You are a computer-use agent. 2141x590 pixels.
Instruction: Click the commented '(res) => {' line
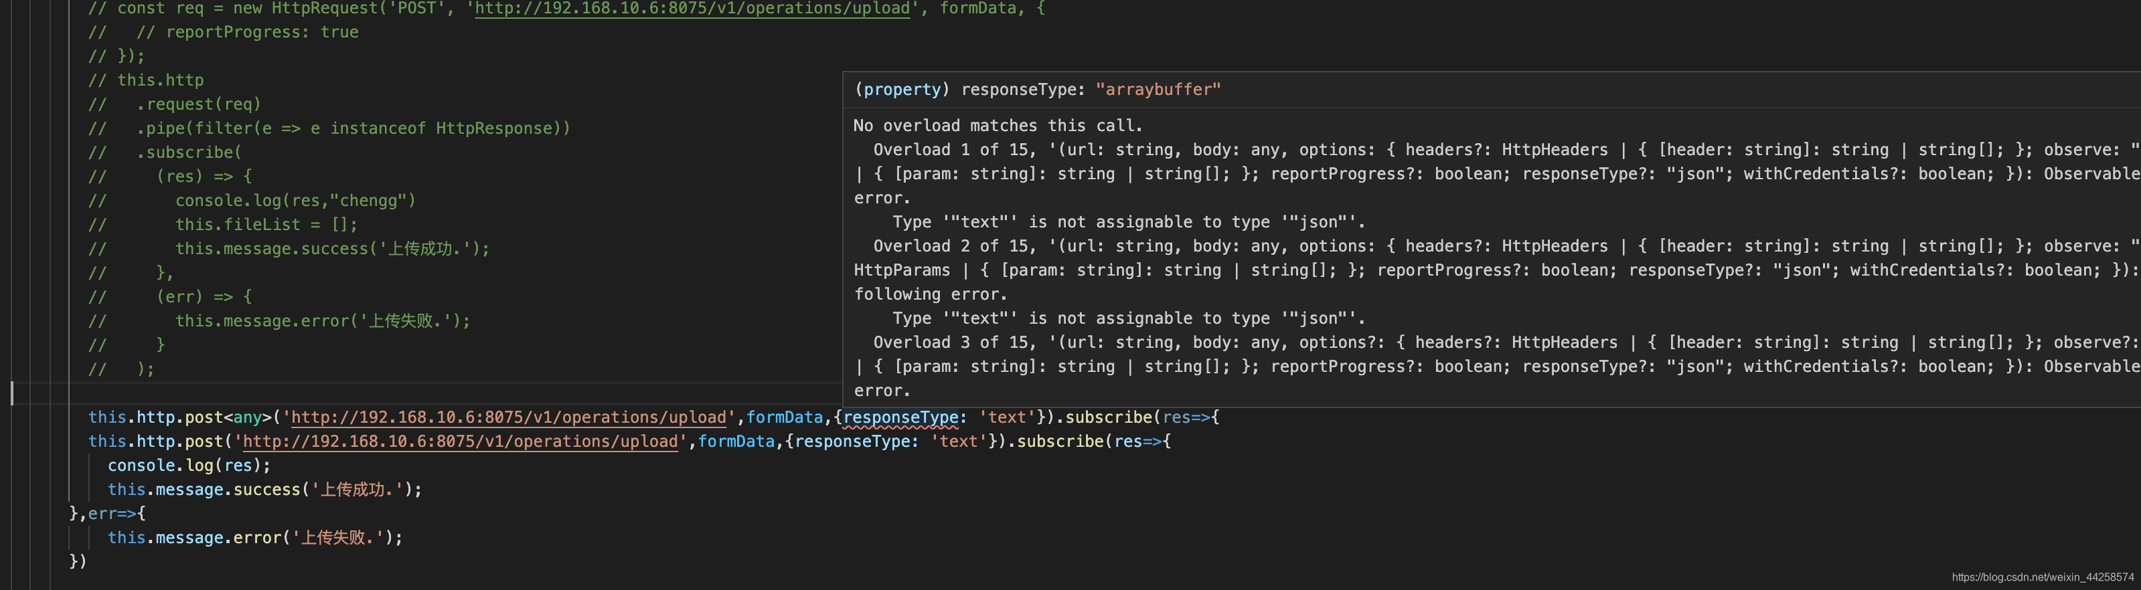[x=170, y=176]
